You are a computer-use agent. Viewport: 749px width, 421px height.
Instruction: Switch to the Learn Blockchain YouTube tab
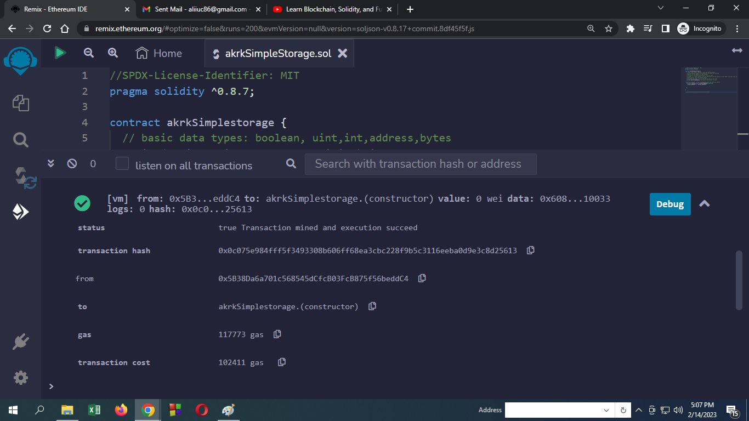coord(329,9)
